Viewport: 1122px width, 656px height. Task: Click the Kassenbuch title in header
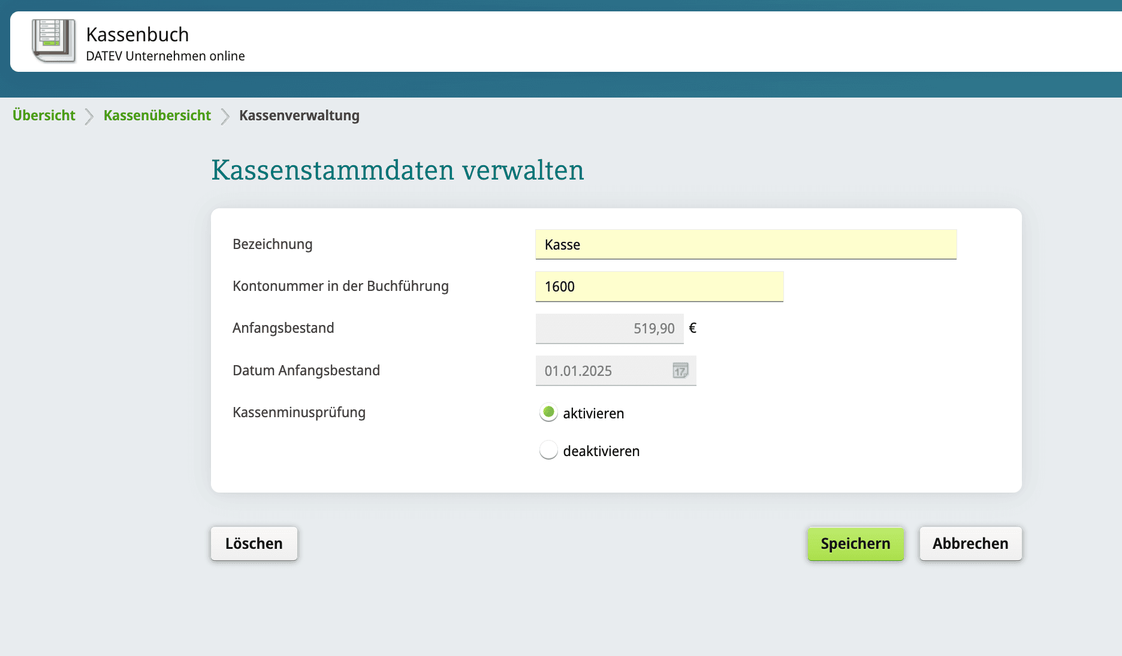[137, 35]
